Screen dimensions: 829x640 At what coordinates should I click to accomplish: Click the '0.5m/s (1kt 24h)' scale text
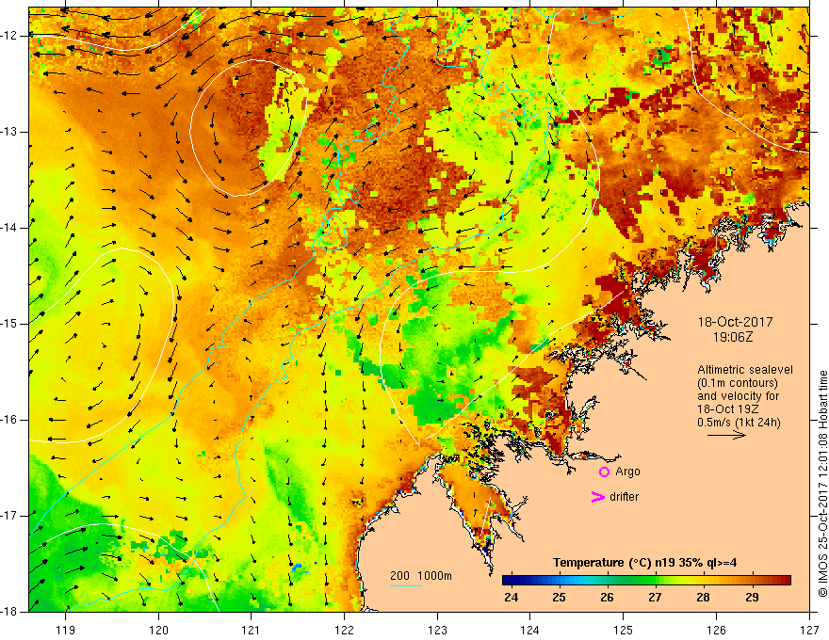[739, 423]
